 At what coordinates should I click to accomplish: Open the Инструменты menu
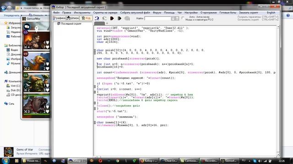point(82,13)
